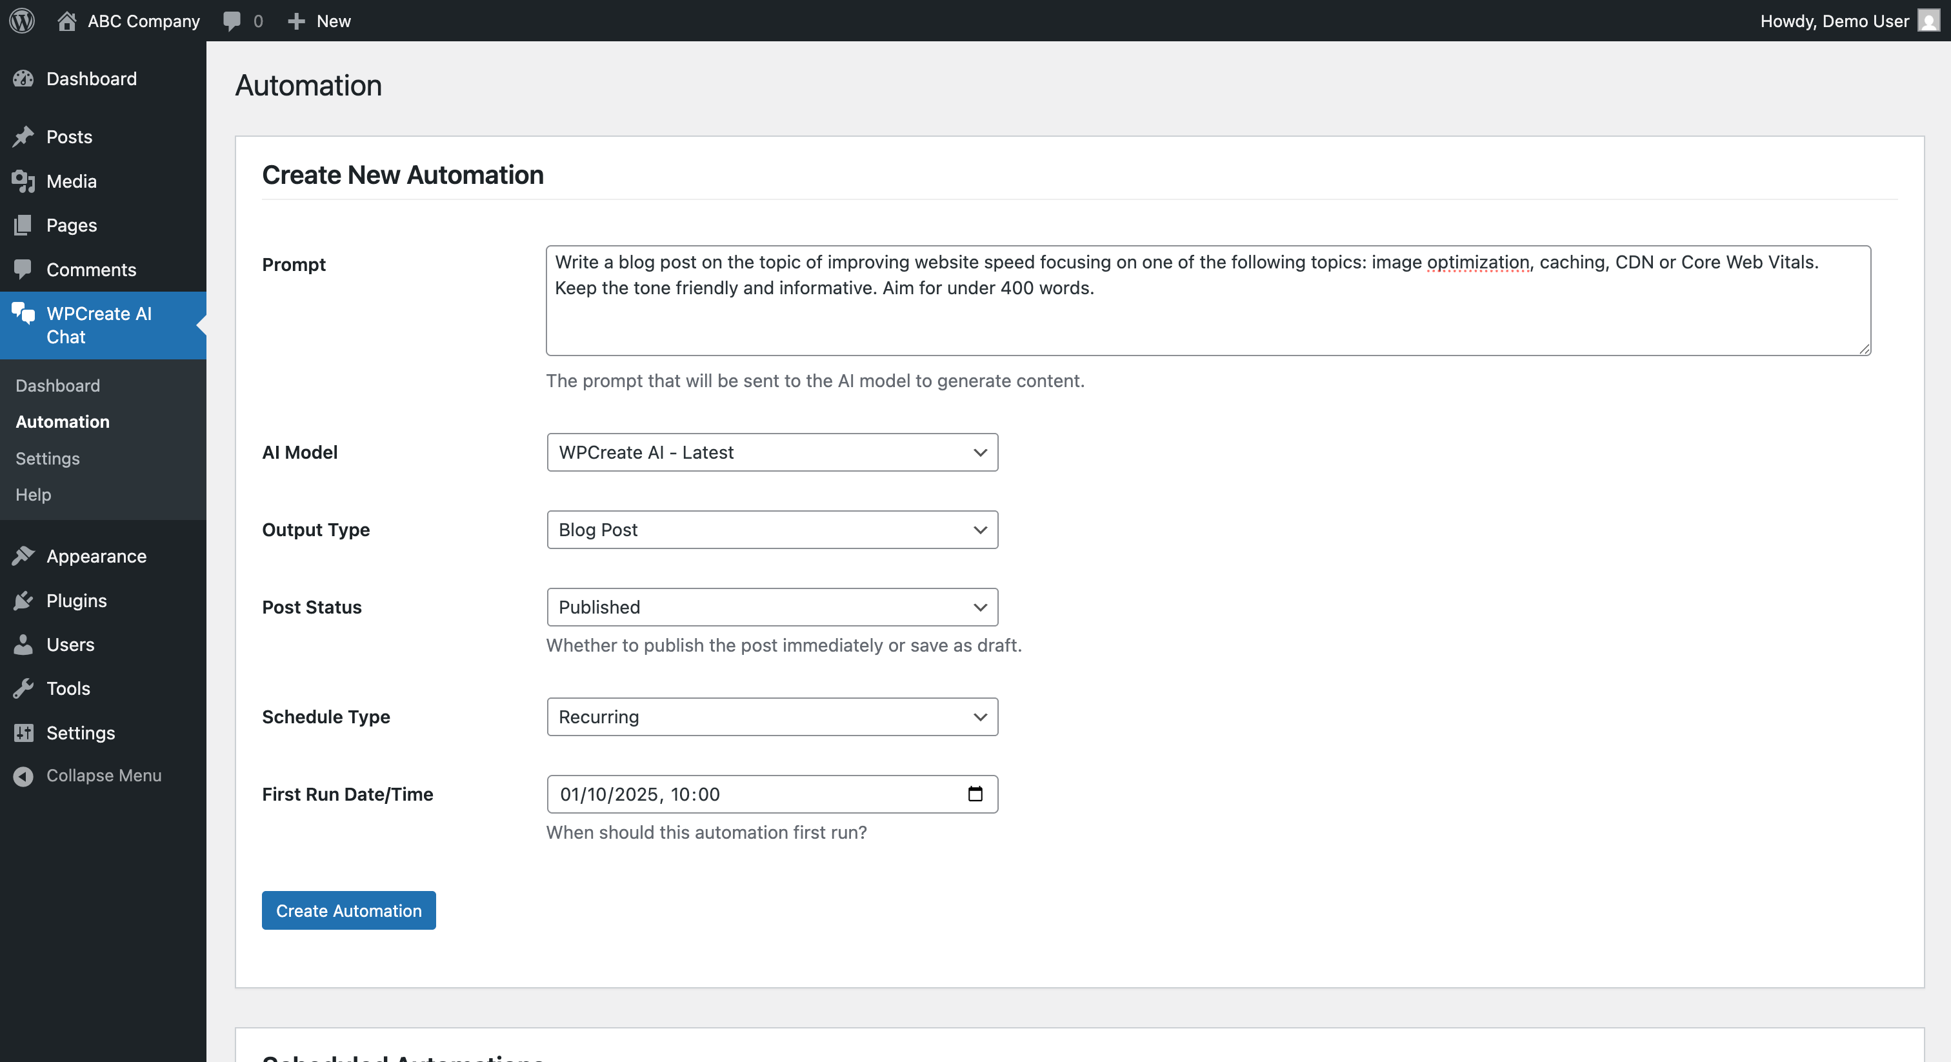Screen dimensions: 1951x1062
Task: Open the Howdy, Demo User profile link
Action: click(1834, 21)
